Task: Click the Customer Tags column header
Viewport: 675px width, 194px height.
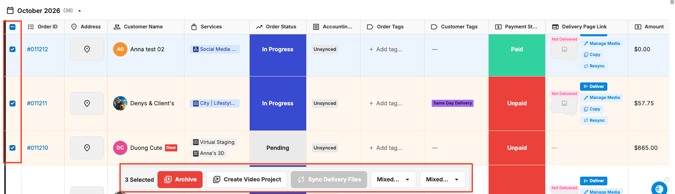Action: pyautogui.click(x=456, y=27)
